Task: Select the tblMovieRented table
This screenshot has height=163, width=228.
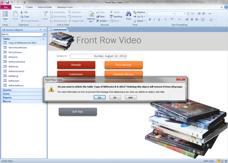Action: point(24,62)
